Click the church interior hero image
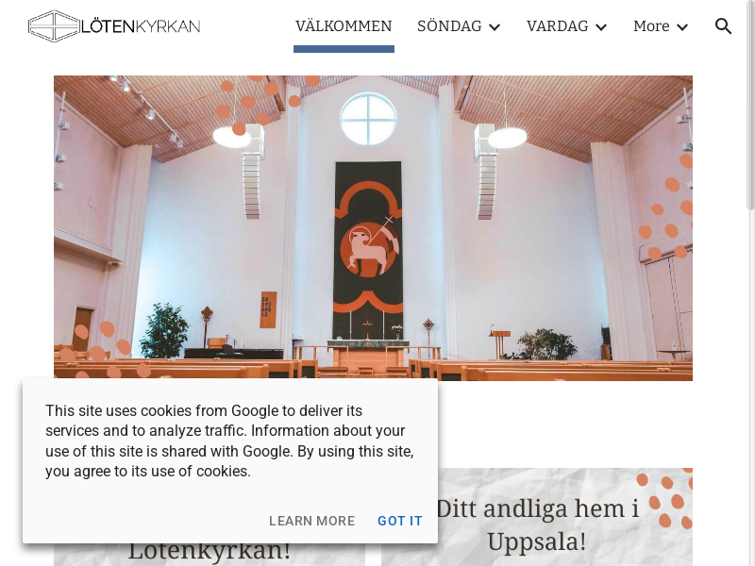Image resolution: width=755 pixels, height=566 pixels. 373,227
